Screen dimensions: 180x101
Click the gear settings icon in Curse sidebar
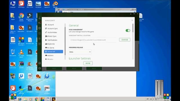40,68
